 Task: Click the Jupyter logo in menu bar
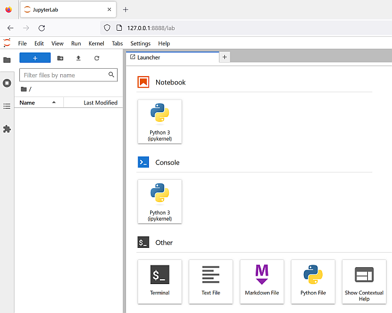[7, 43]
